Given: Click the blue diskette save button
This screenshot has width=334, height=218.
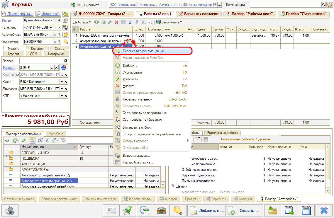Looking at the screenshot, I should (x=306, y=211).
